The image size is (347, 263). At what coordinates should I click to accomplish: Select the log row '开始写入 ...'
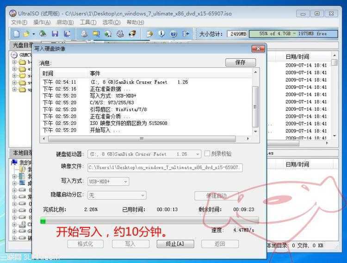click(x=146, y=130)
